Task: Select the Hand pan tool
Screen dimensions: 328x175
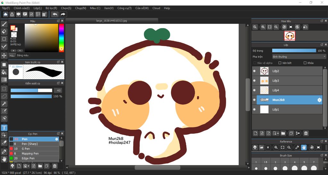Action: (4, 159)
